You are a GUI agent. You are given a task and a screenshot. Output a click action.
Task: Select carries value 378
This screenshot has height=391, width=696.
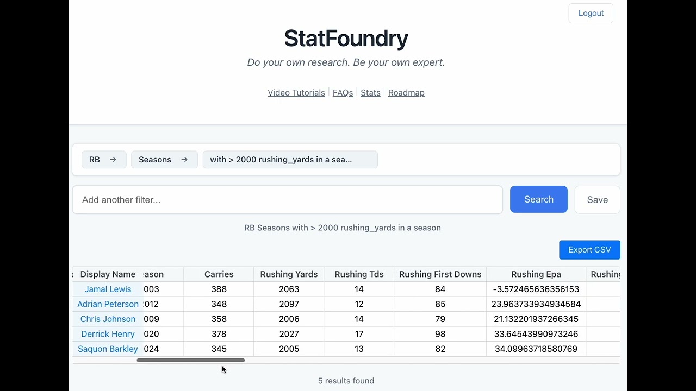pos(219,334)
